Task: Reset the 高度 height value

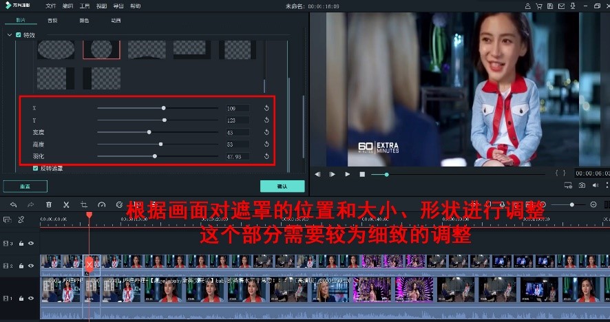Action: coord(266,144)
